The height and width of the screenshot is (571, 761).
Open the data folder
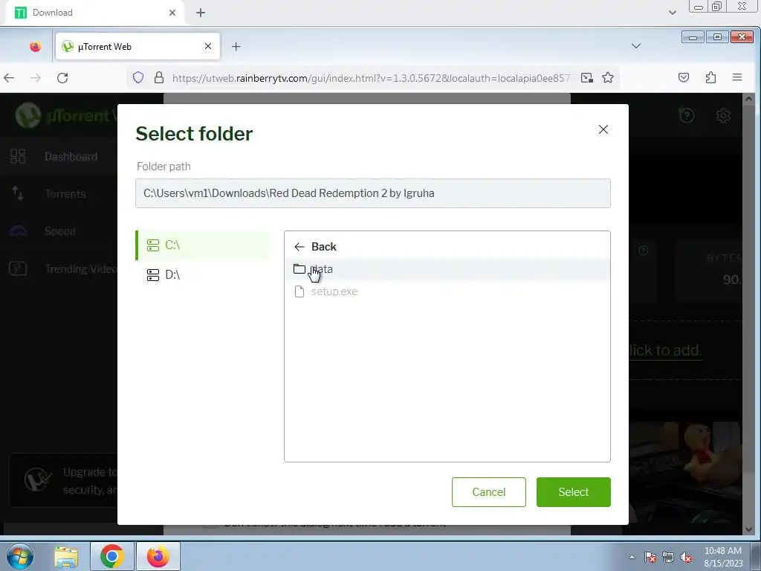[x=447, y=269]
